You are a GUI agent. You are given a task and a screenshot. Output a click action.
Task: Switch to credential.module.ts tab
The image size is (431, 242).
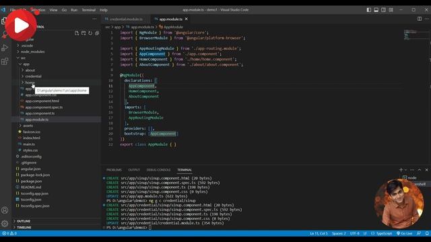(x=126, y=19)
